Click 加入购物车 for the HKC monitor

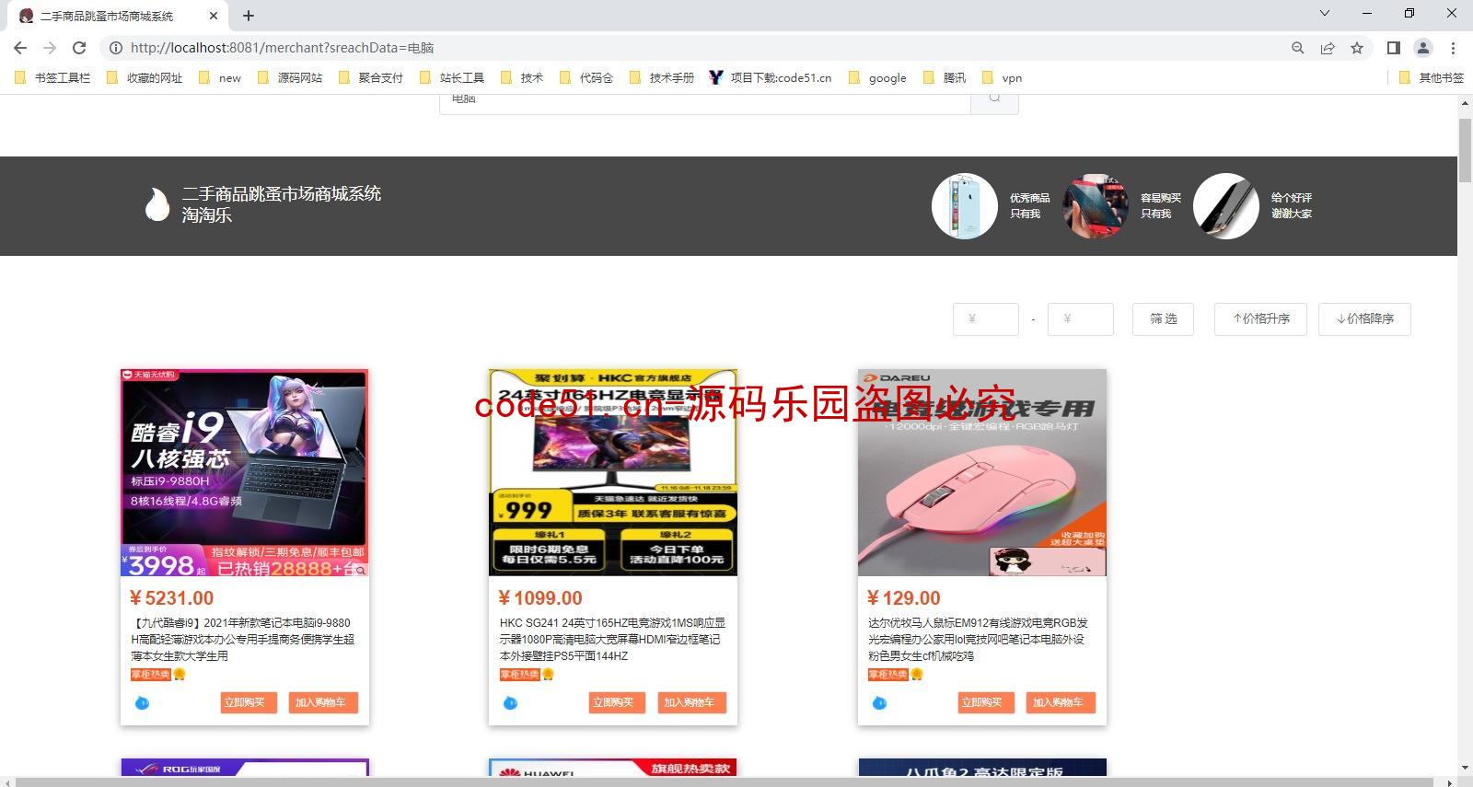pyautogui.click(x=691, y=703)
